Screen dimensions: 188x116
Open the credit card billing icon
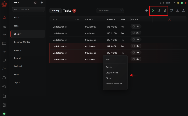point(4,43)
